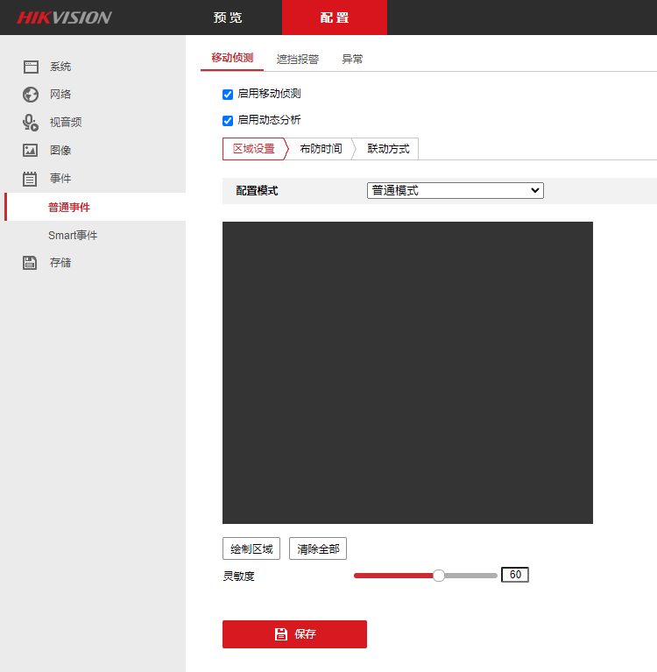This screenshot has width=657, height=672.
Task: Click inside the dark video detection area
Action: (407, 372)
